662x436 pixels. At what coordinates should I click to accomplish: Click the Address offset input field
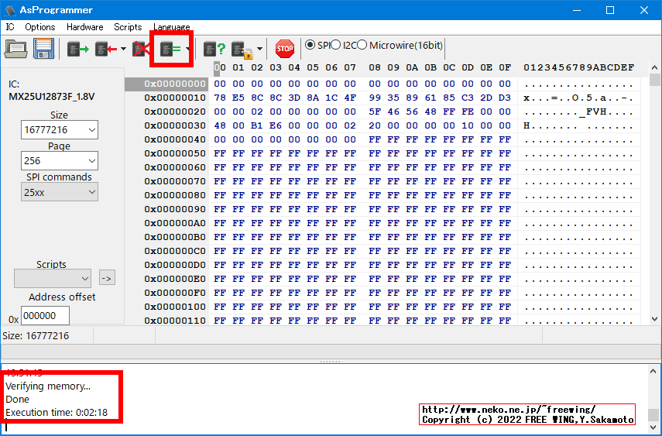45,316
